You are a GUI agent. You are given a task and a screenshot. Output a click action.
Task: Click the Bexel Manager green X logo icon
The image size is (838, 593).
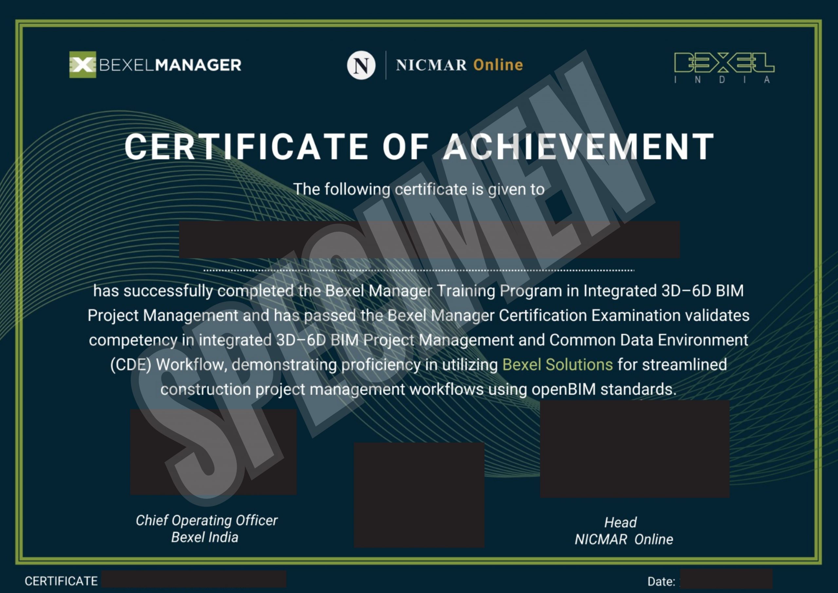[x=83, y=65]
